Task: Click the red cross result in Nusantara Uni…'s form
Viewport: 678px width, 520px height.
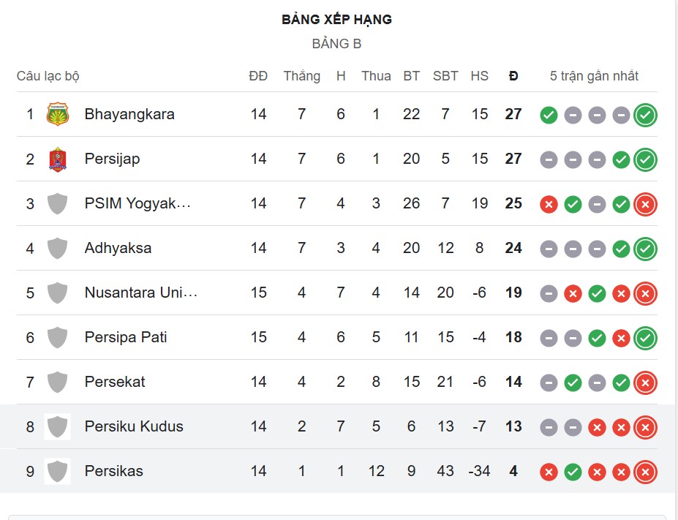Action: tap(572, 293)
